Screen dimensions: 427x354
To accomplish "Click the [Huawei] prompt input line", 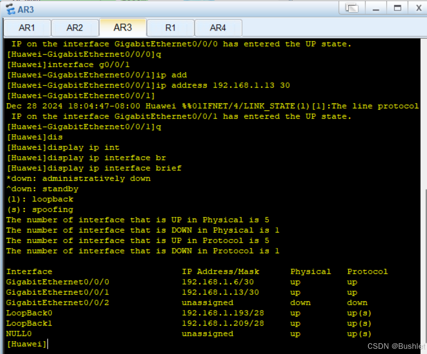I will coord(27,344).
